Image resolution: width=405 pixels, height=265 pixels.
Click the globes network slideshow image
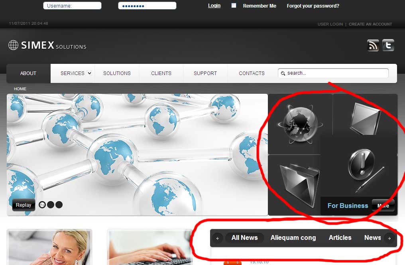pos(137,154)
